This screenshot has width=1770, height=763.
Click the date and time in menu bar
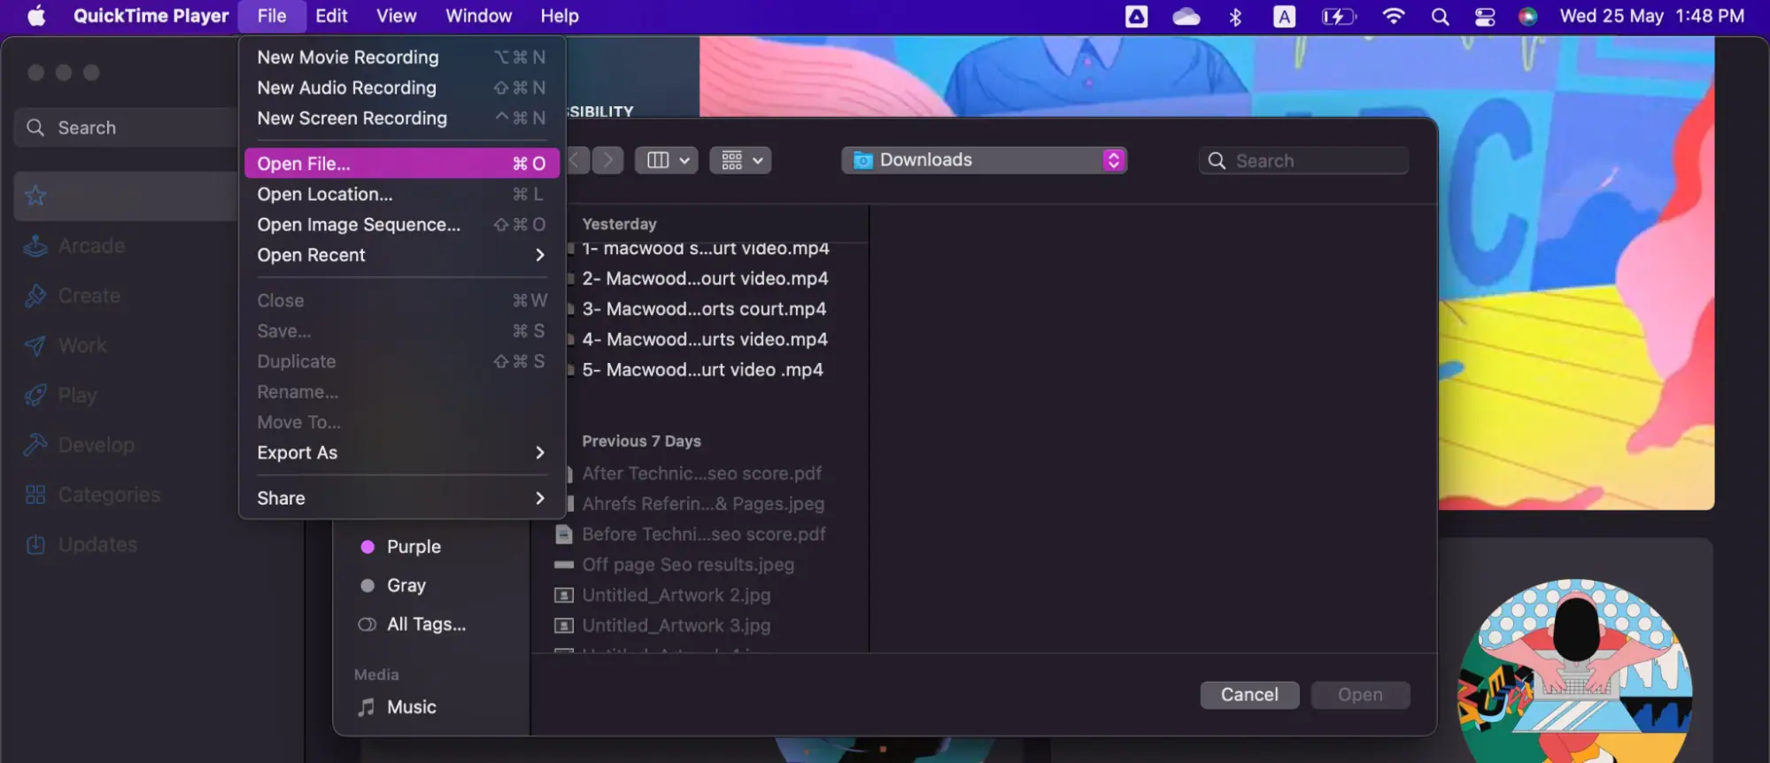tap(1651, 16)
